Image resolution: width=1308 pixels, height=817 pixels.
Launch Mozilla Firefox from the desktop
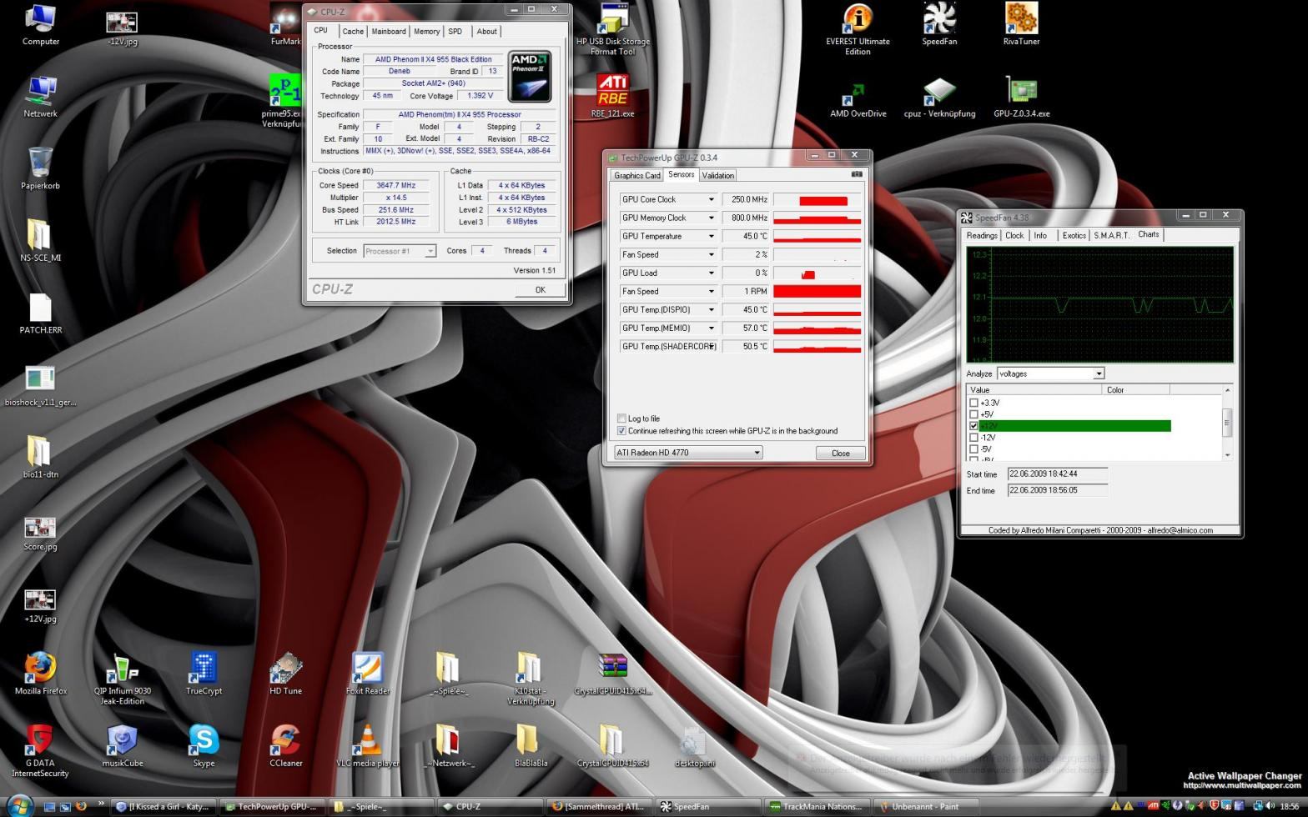tap(40, 674)
